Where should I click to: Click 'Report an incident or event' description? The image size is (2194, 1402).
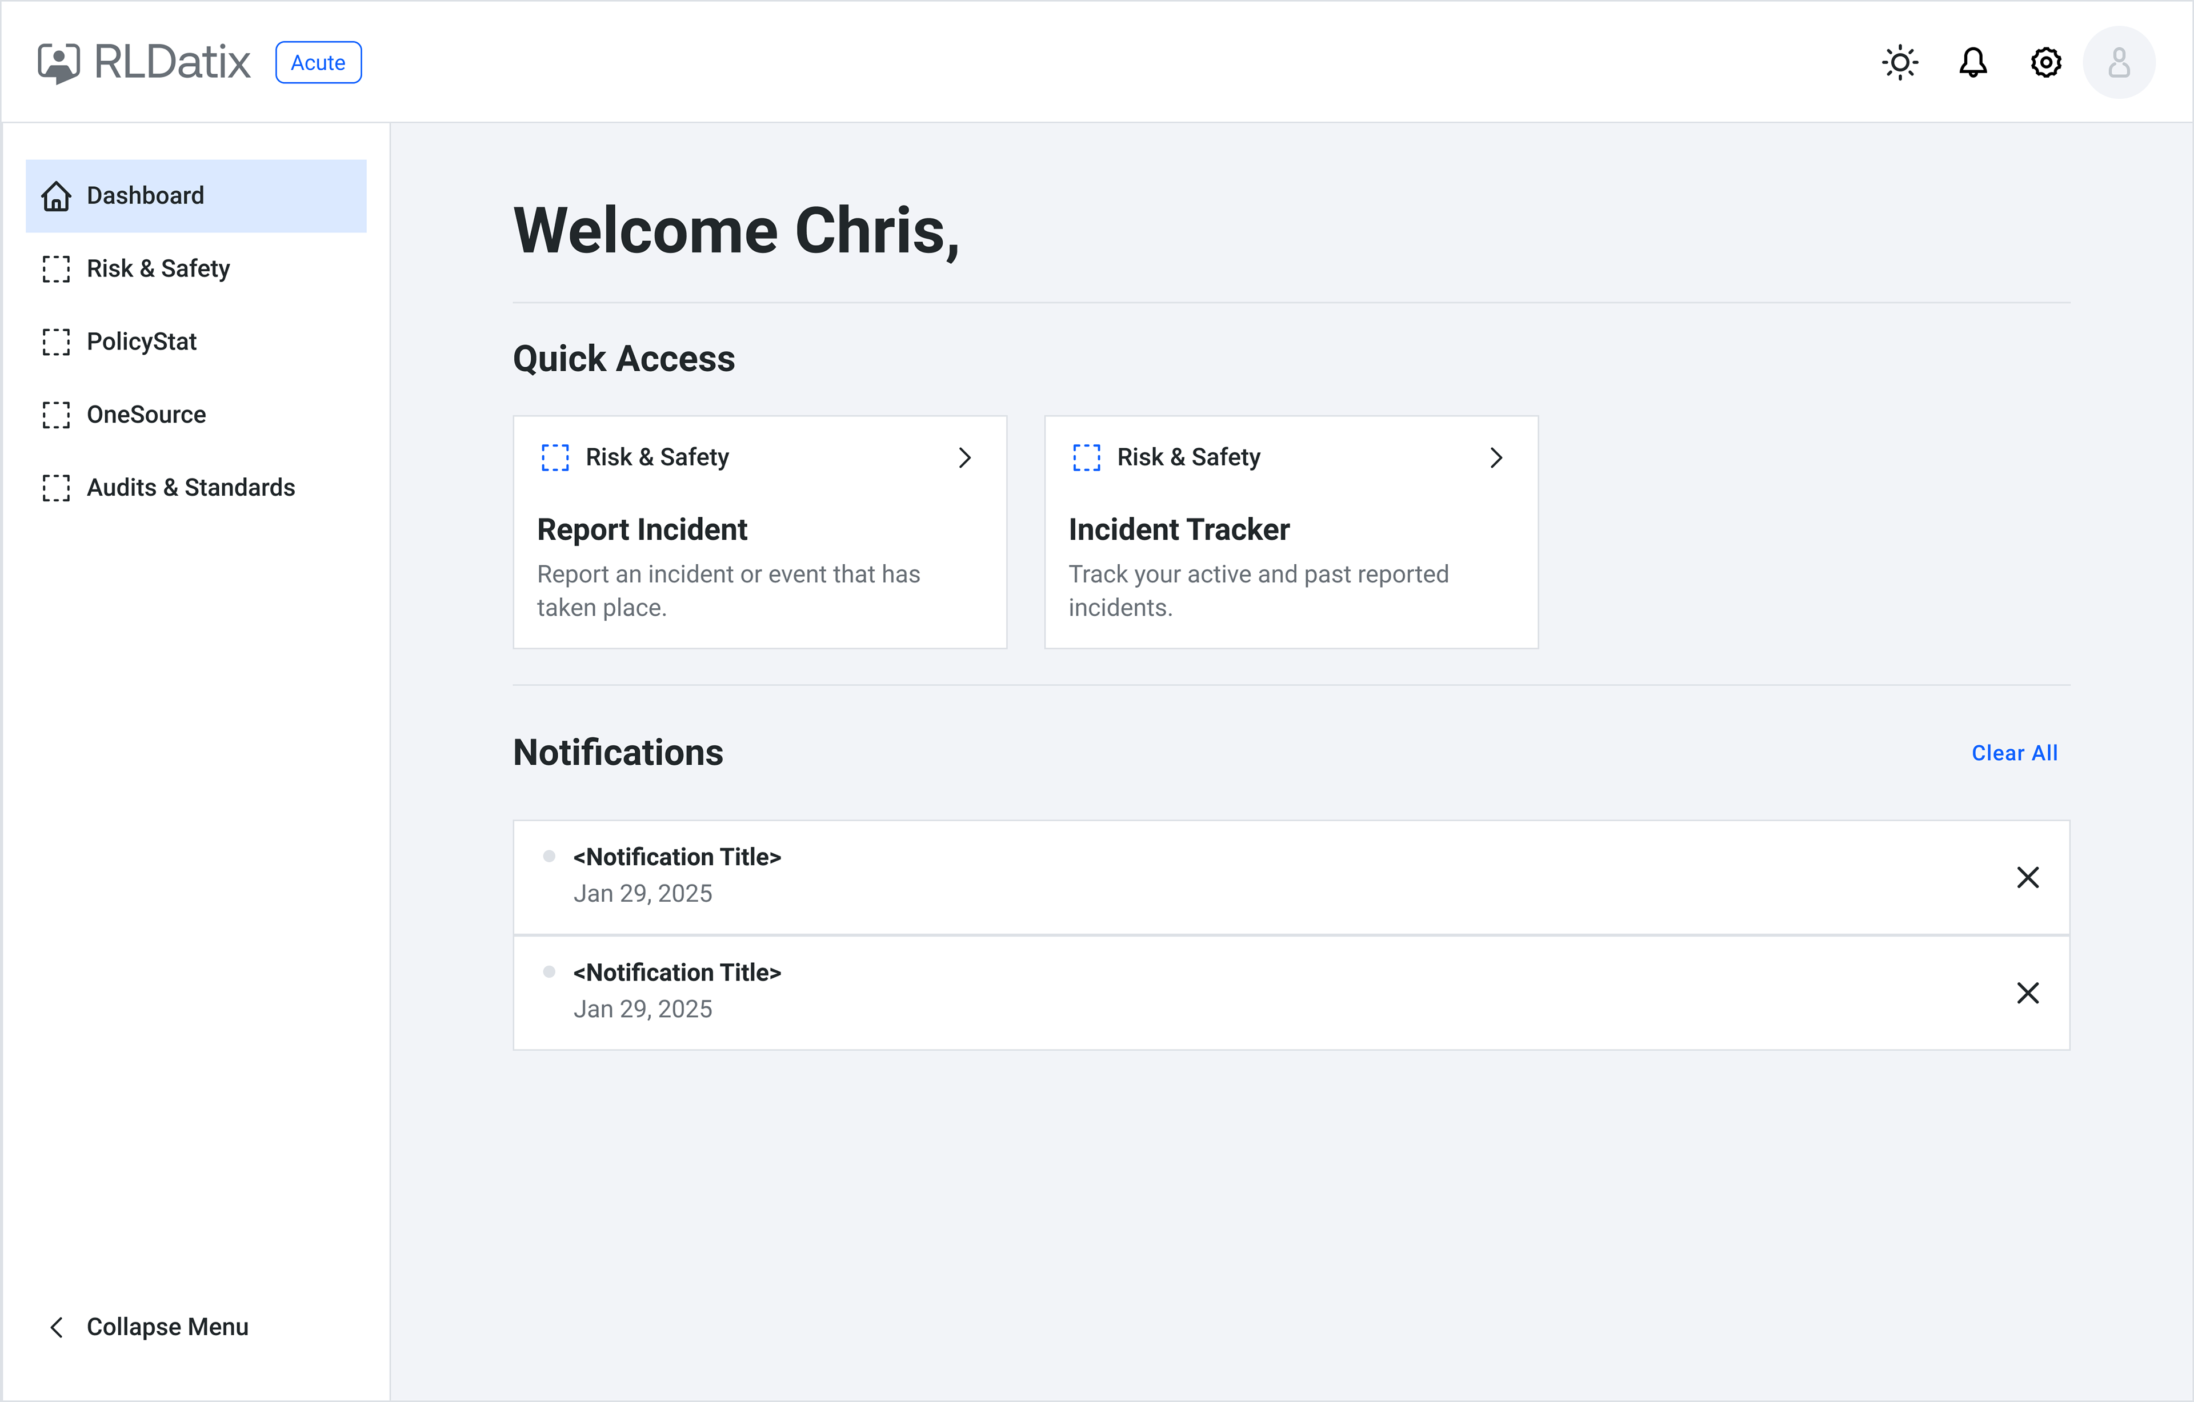click(x=728, y=590)
